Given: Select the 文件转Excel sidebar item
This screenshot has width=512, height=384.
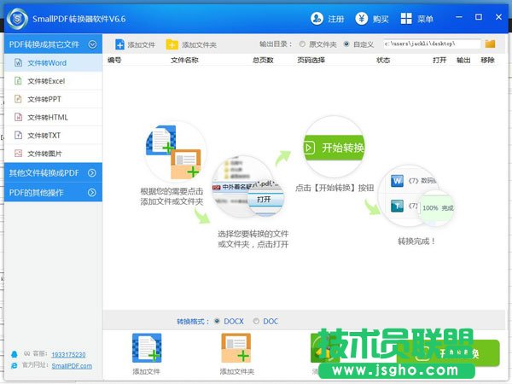Looking at the screenshot, I should click(53, 81).
